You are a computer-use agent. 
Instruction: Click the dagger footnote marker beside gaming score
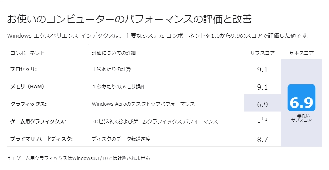click(x=264, y=119)
